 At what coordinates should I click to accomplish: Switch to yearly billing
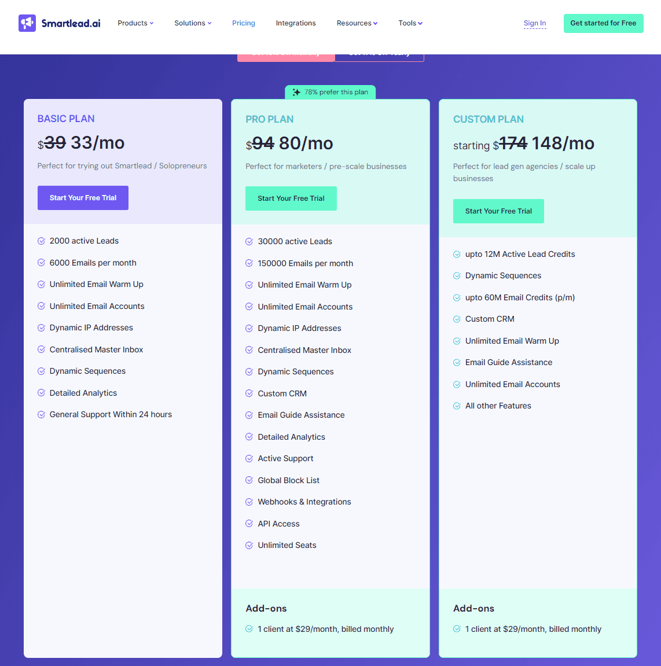(379, 52)
